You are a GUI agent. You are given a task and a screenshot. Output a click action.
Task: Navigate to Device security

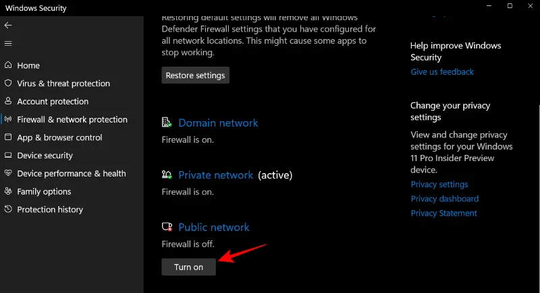click(x=45, y=156)
